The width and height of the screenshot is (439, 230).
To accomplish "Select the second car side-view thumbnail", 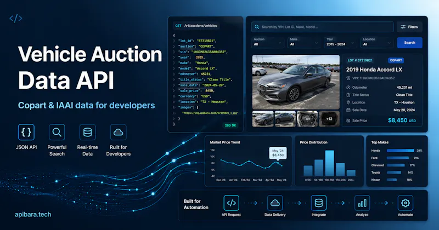I will 285,119.
